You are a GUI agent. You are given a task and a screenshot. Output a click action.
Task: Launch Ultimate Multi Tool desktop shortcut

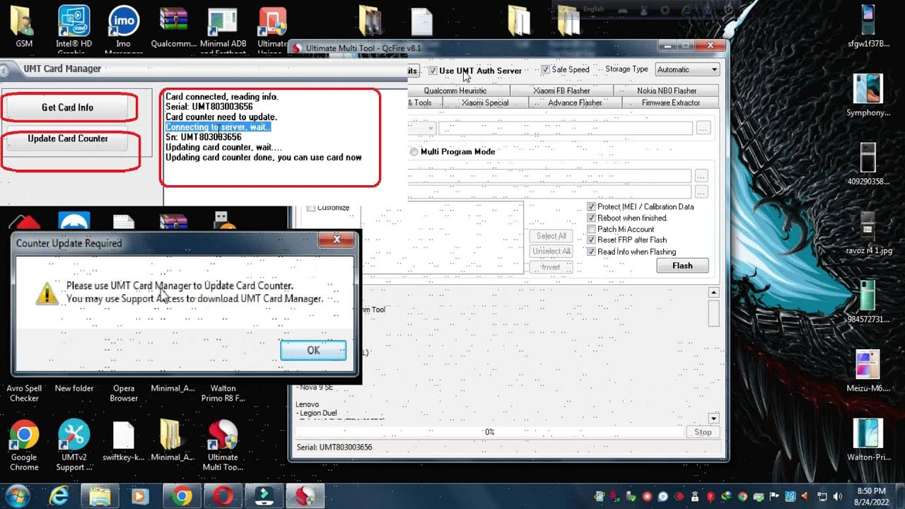pyautogui.click(x=223, y=445)
